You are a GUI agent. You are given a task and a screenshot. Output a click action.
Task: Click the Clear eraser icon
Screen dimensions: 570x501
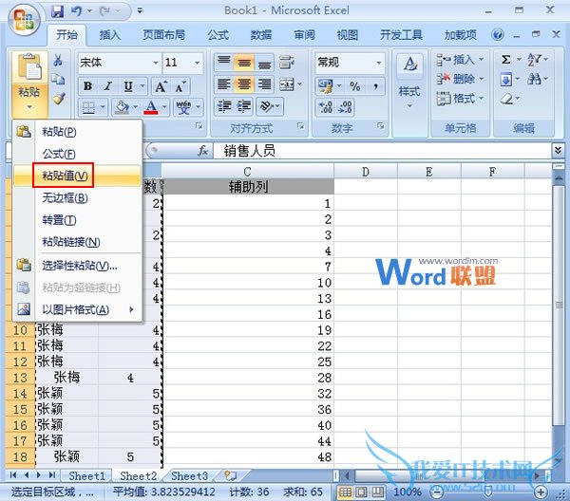click(506, 99)
